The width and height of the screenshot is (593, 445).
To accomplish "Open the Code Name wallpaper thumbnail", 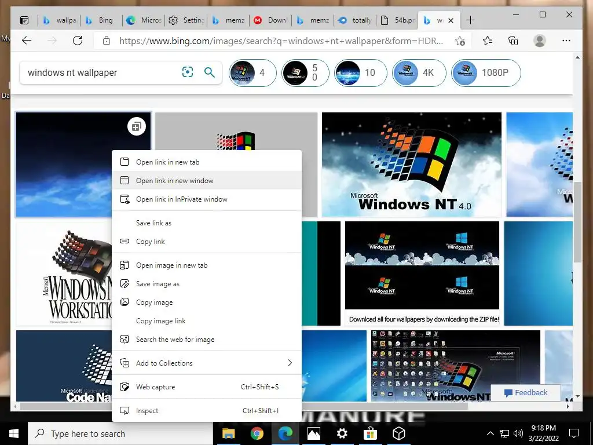I will tap(64, 366).
